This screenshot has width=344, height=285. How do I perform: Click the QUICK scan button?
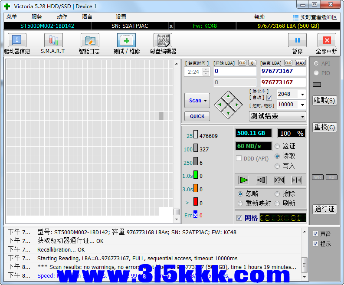[197, 116]
